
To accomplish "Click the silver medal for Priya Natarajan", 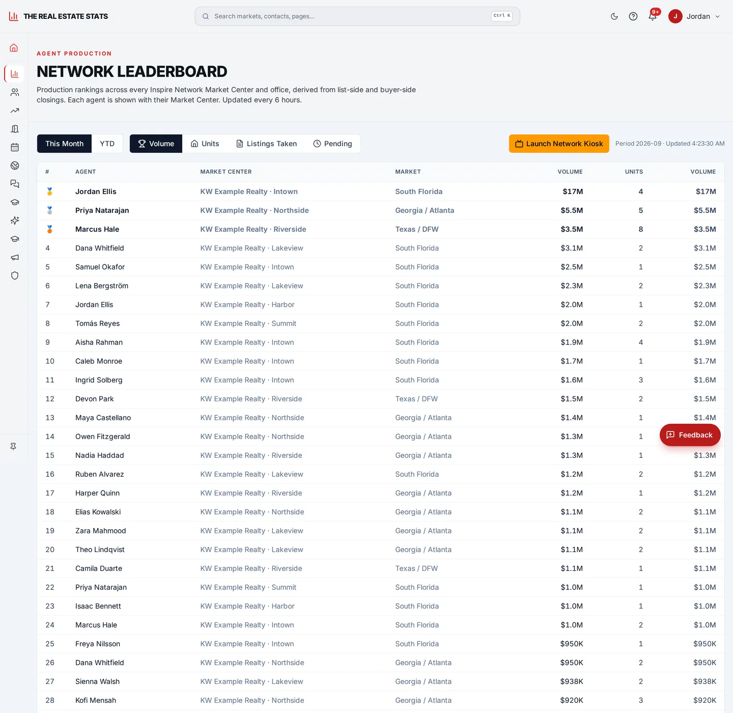I will point(50,210).
